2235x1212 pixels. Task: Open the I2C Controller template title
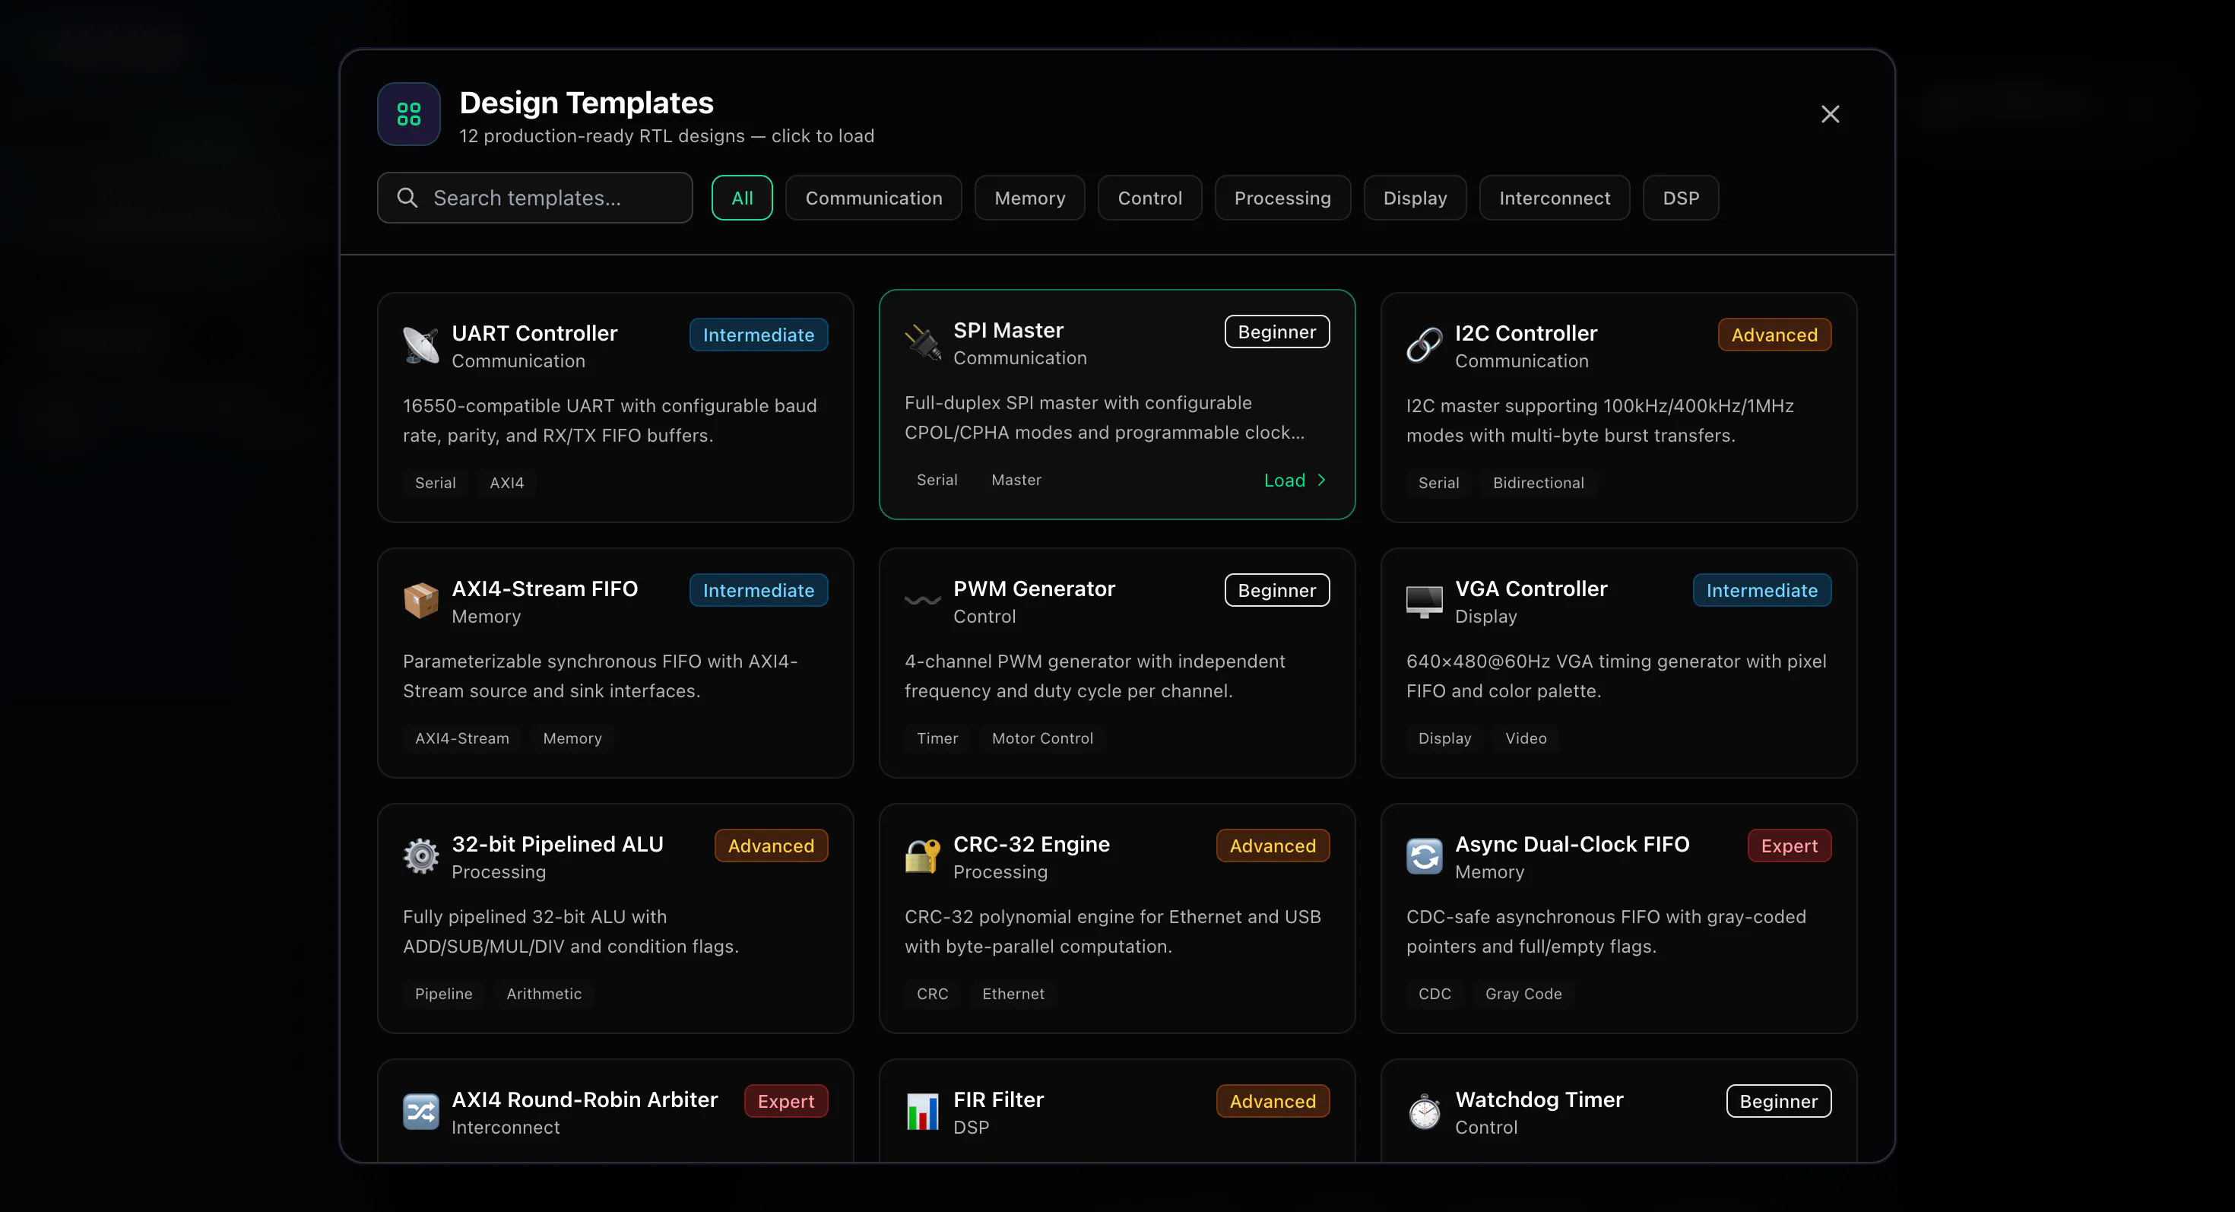pos(1525,333)
